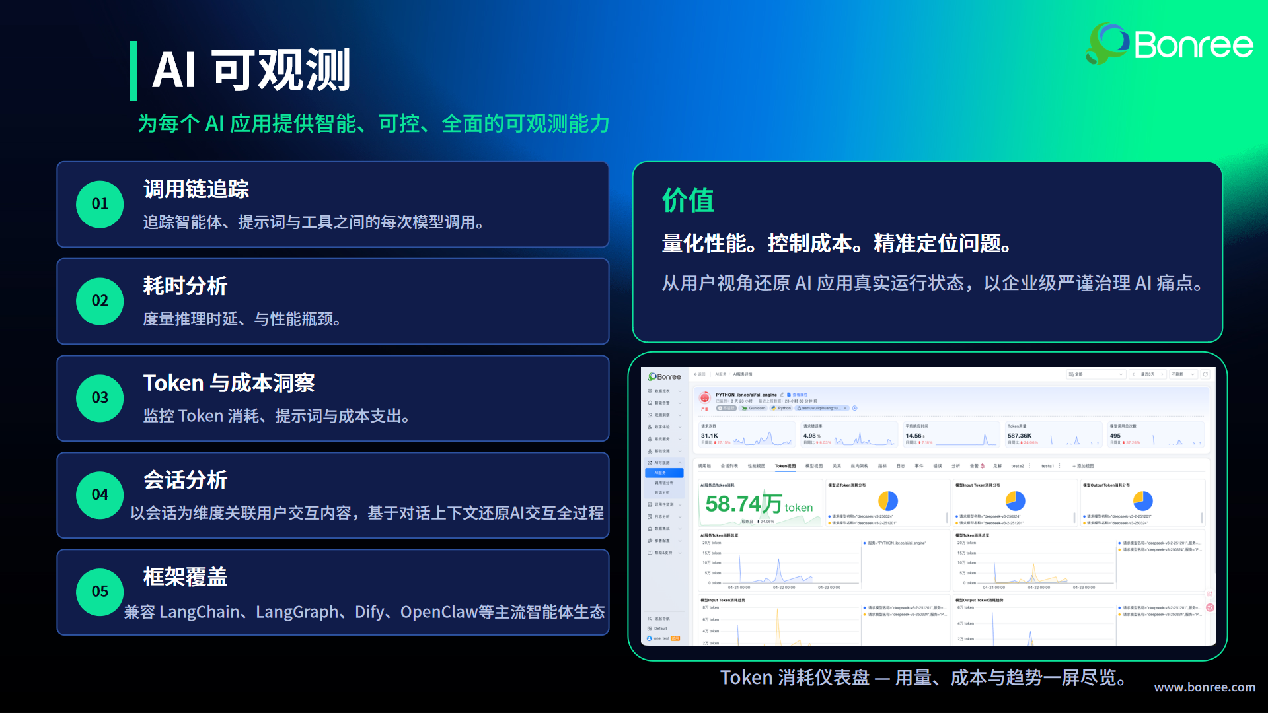Screen dimensions: 1268x713
Task: Collapse the AI可观测 sidebar section
Action: pos(680,463)
